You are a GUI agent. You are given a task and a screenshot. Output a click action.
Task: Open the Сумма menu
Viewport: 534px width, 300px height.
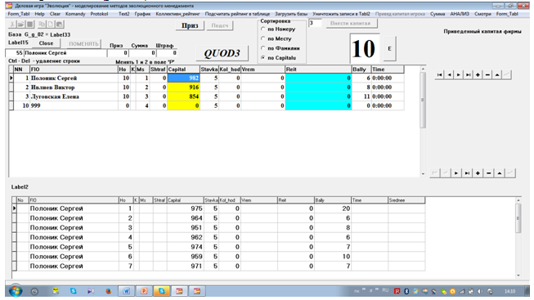pos(438,14)
